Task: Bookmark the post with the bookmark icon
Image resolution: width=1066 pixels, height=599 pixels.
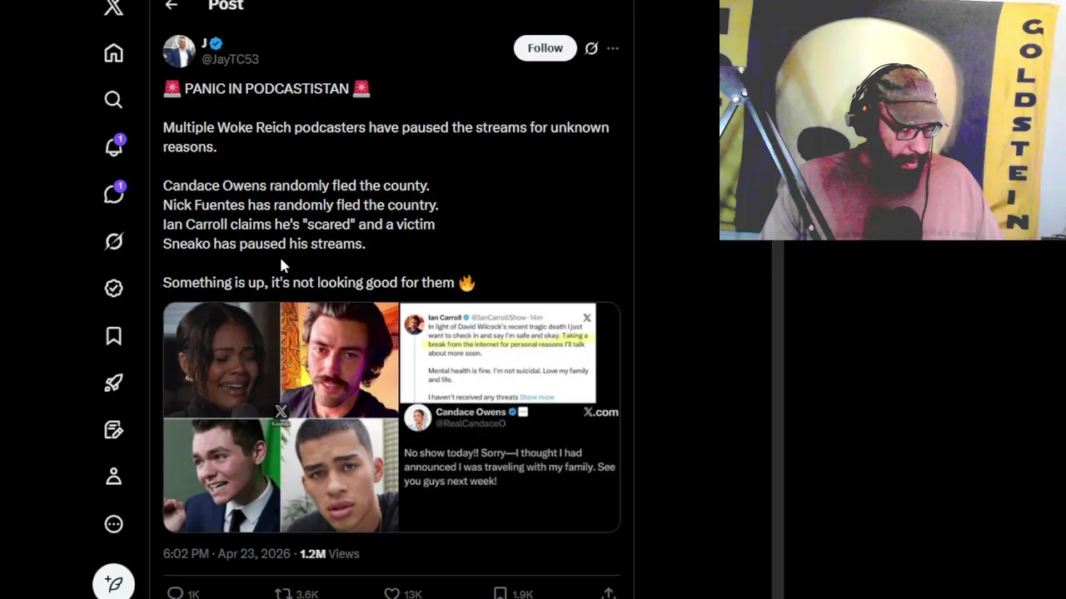Action: tap(500, 592)
